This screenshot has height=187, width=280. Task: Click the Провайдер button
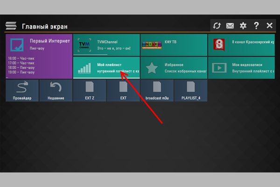(22, 90)
